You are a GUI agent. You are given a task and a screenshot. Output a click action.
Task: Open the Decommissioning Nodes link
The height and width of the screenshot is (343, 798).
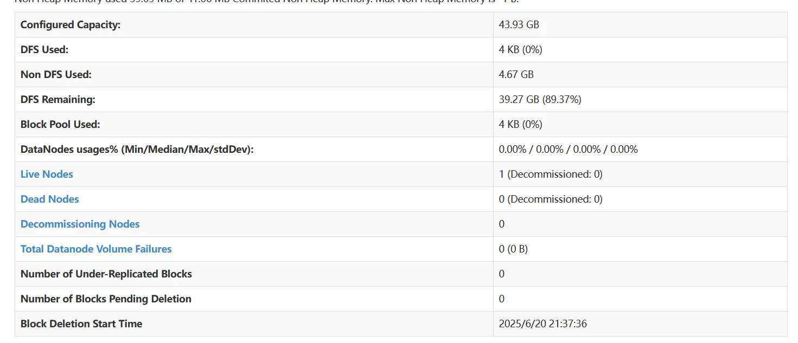80,224
